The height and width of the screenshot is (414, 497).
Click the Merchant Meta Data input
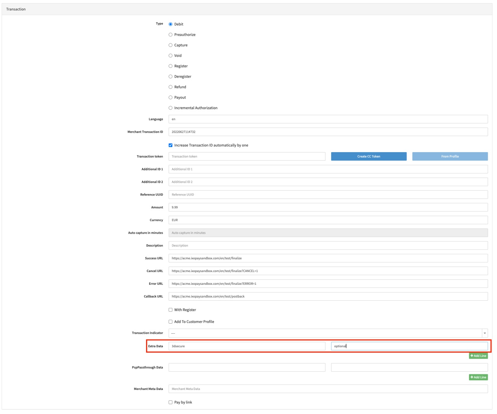pos(328,389)
